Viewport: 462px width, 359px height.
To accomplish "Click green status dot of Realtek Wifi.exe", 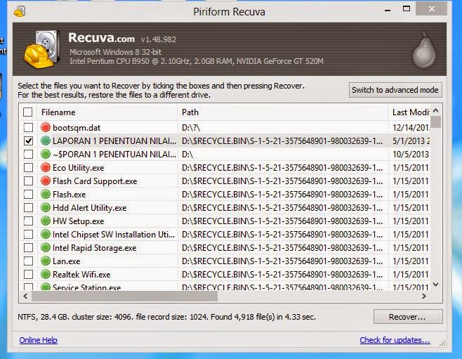I will tap(46, 274).
